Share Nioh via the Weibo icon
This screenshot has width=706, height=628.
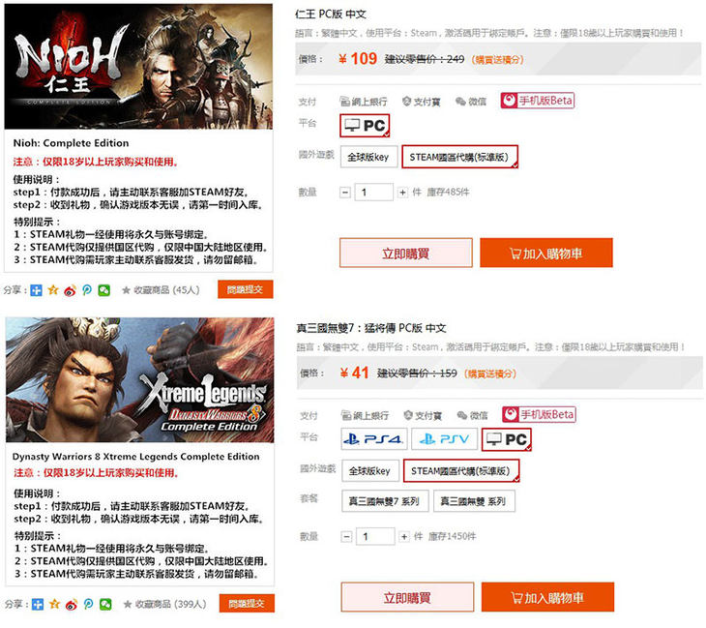(x=70, y=290)
